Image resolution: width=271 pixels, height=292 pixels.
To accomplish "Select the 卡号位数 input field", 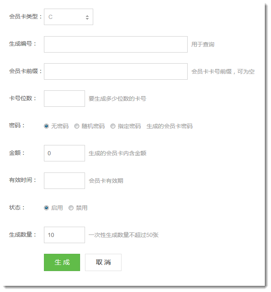I will 64,99.
